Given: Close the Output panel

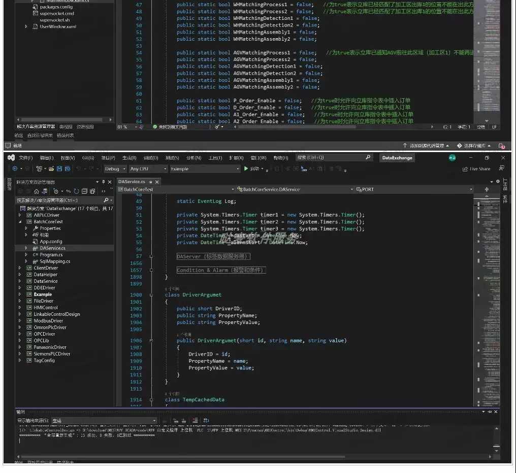Looking at the screenshot, I should pyautogui.click(x=496, y=411).
